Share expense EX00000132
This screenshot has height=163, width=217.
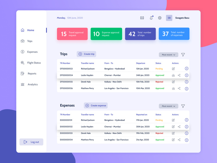click(x=179, y=127)
